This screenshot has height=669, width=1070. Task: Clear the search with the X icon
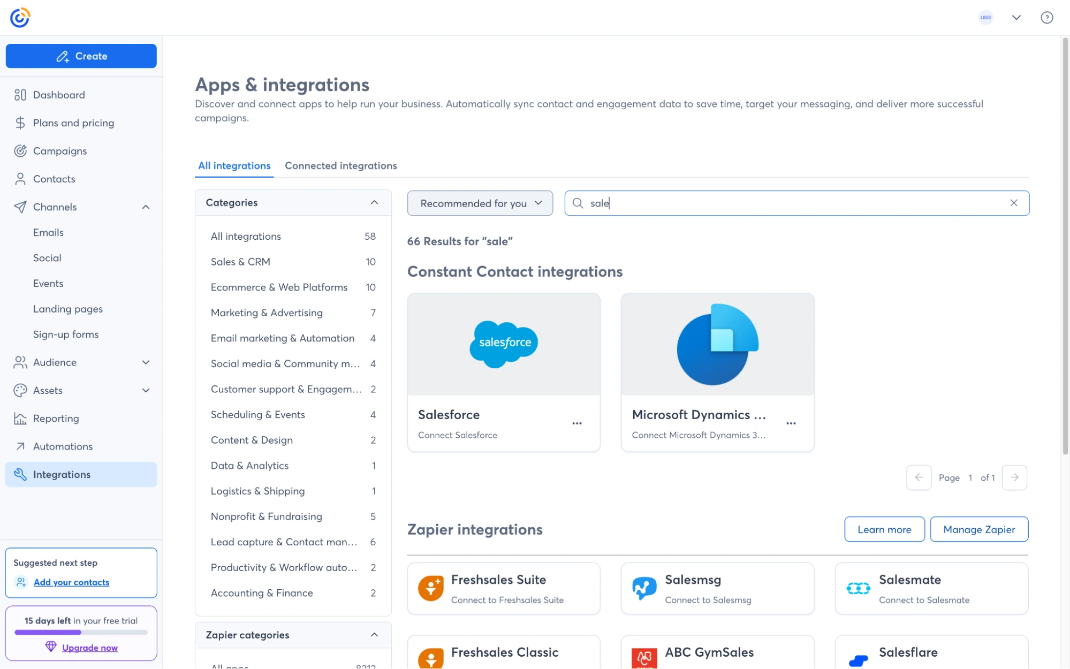point(1013,203)
